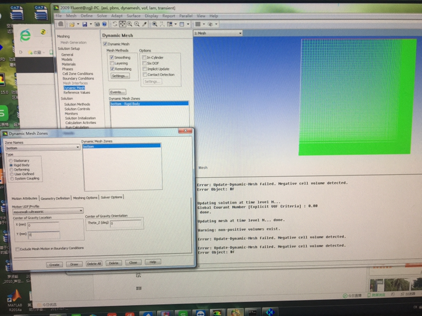Select the User-Defined zone type
The image size is (422, 316).
pos(12,174)
